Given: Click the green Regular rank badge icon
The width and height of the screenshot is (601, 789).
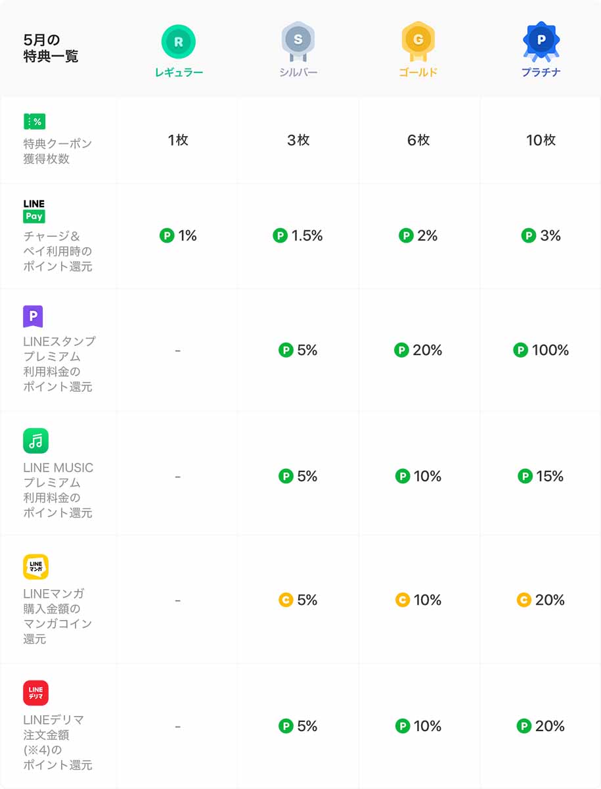Looking at the screenshot, I should pos(178,42).
